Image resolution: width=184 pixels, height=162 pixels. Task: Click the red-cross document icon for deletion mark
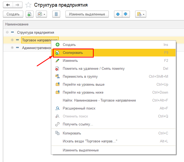tap(57, 69)
